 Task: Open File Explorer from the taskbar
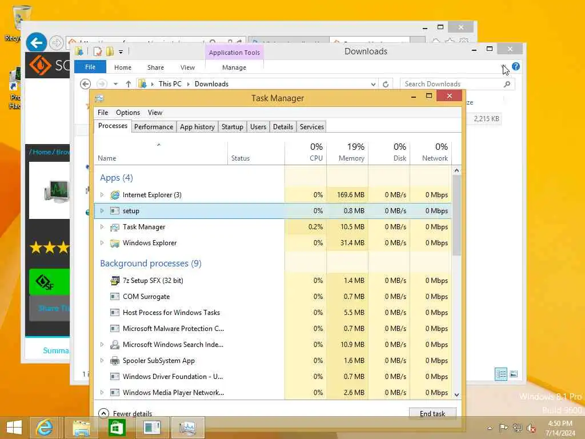81,428
